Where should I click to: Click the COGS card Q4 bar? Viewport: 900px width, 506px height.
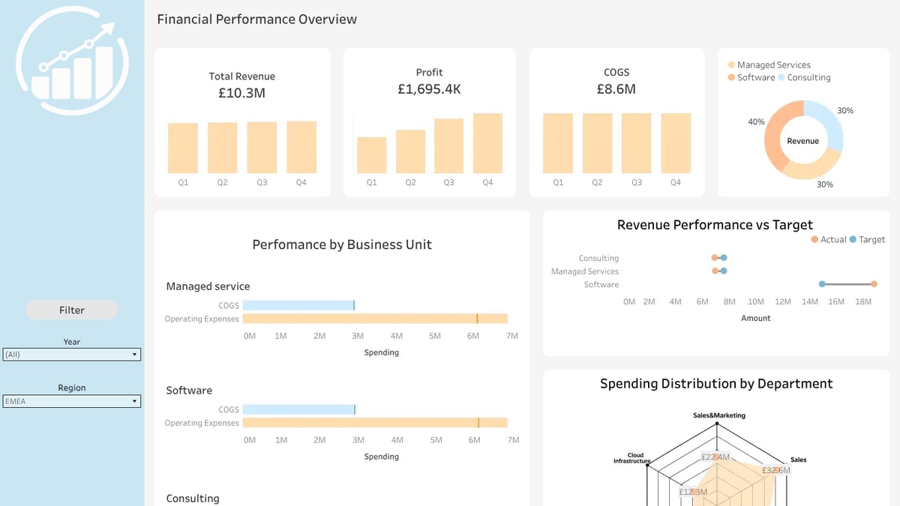tap(676, 144)
